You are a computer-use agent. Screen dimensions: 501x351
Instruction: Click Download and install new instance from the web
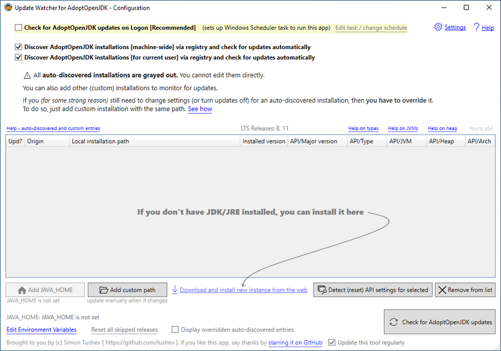(x=243, y=290)
